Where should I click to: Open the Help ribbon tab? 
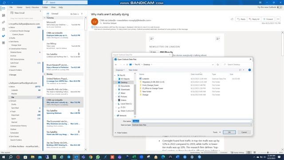(61, 8)
